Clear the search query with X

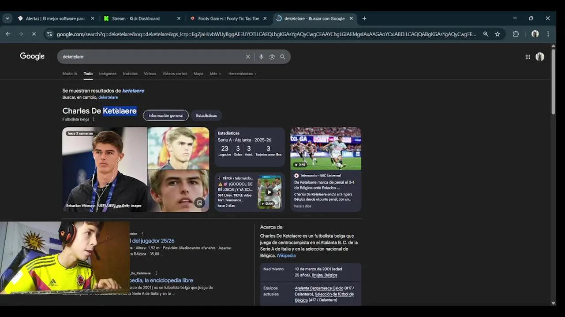point(248,57)
